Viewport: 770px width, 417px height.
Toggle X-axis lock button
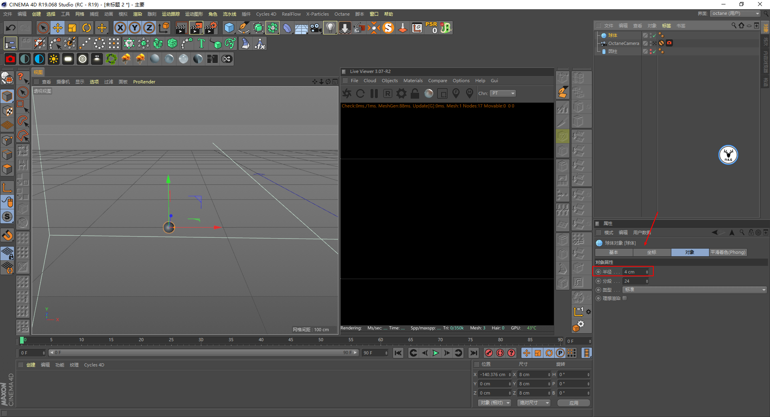pos(120,28)
